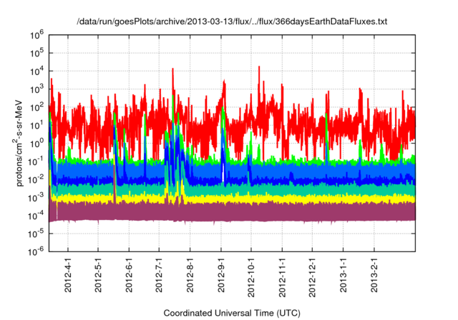Click the maroon flux band at the plot bottom
The width and height of the screenshot is (458, 320).
point(232,211)
